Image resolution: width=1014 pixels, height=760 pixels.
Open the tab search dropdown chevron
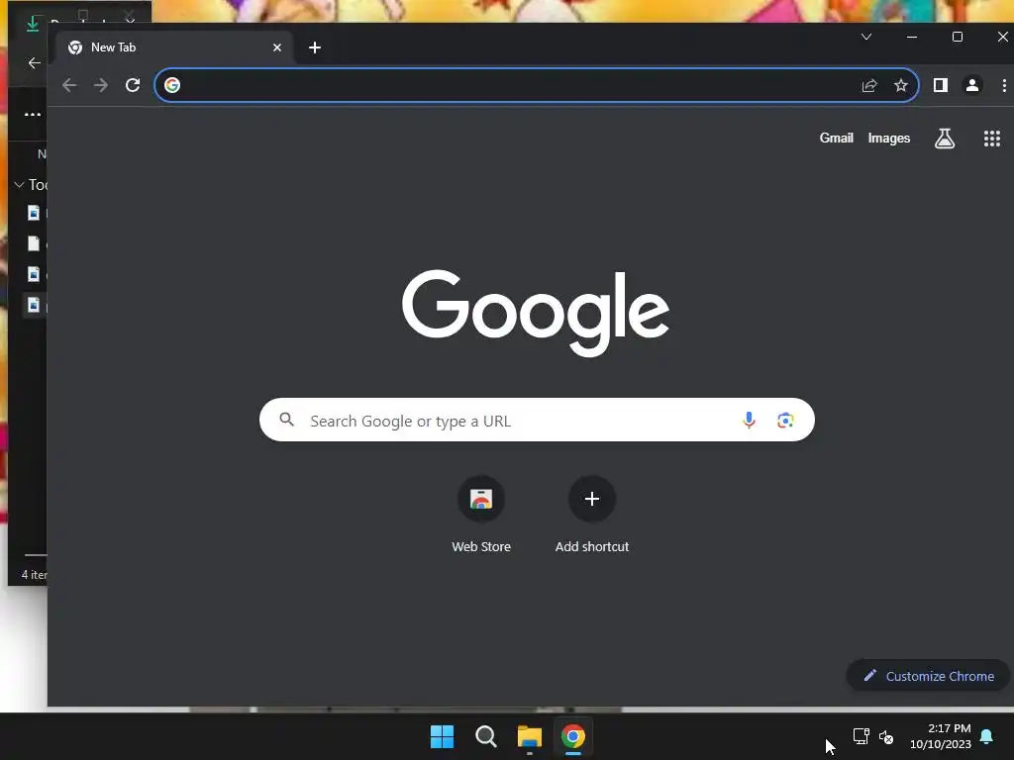click(x=866, y=37)
